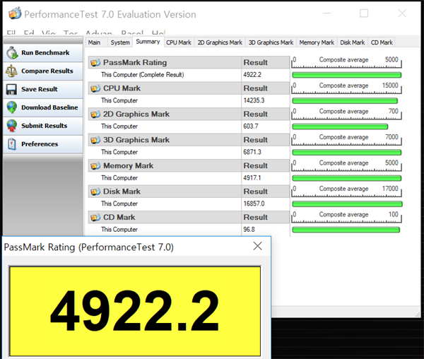Click the 96.8 CD Mark result

coord(249,230)
